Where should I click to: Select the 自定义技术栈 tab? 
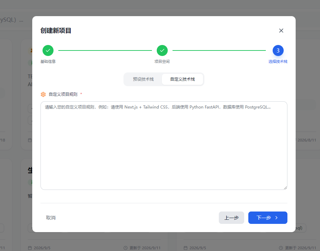182,79
